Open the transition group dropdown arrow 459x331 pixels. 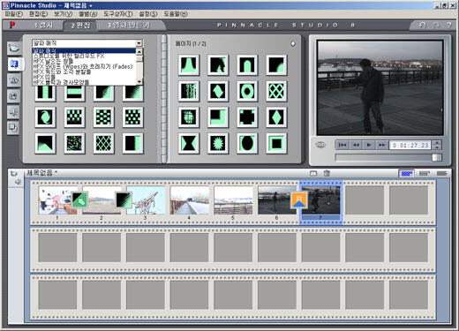point(139,43)
